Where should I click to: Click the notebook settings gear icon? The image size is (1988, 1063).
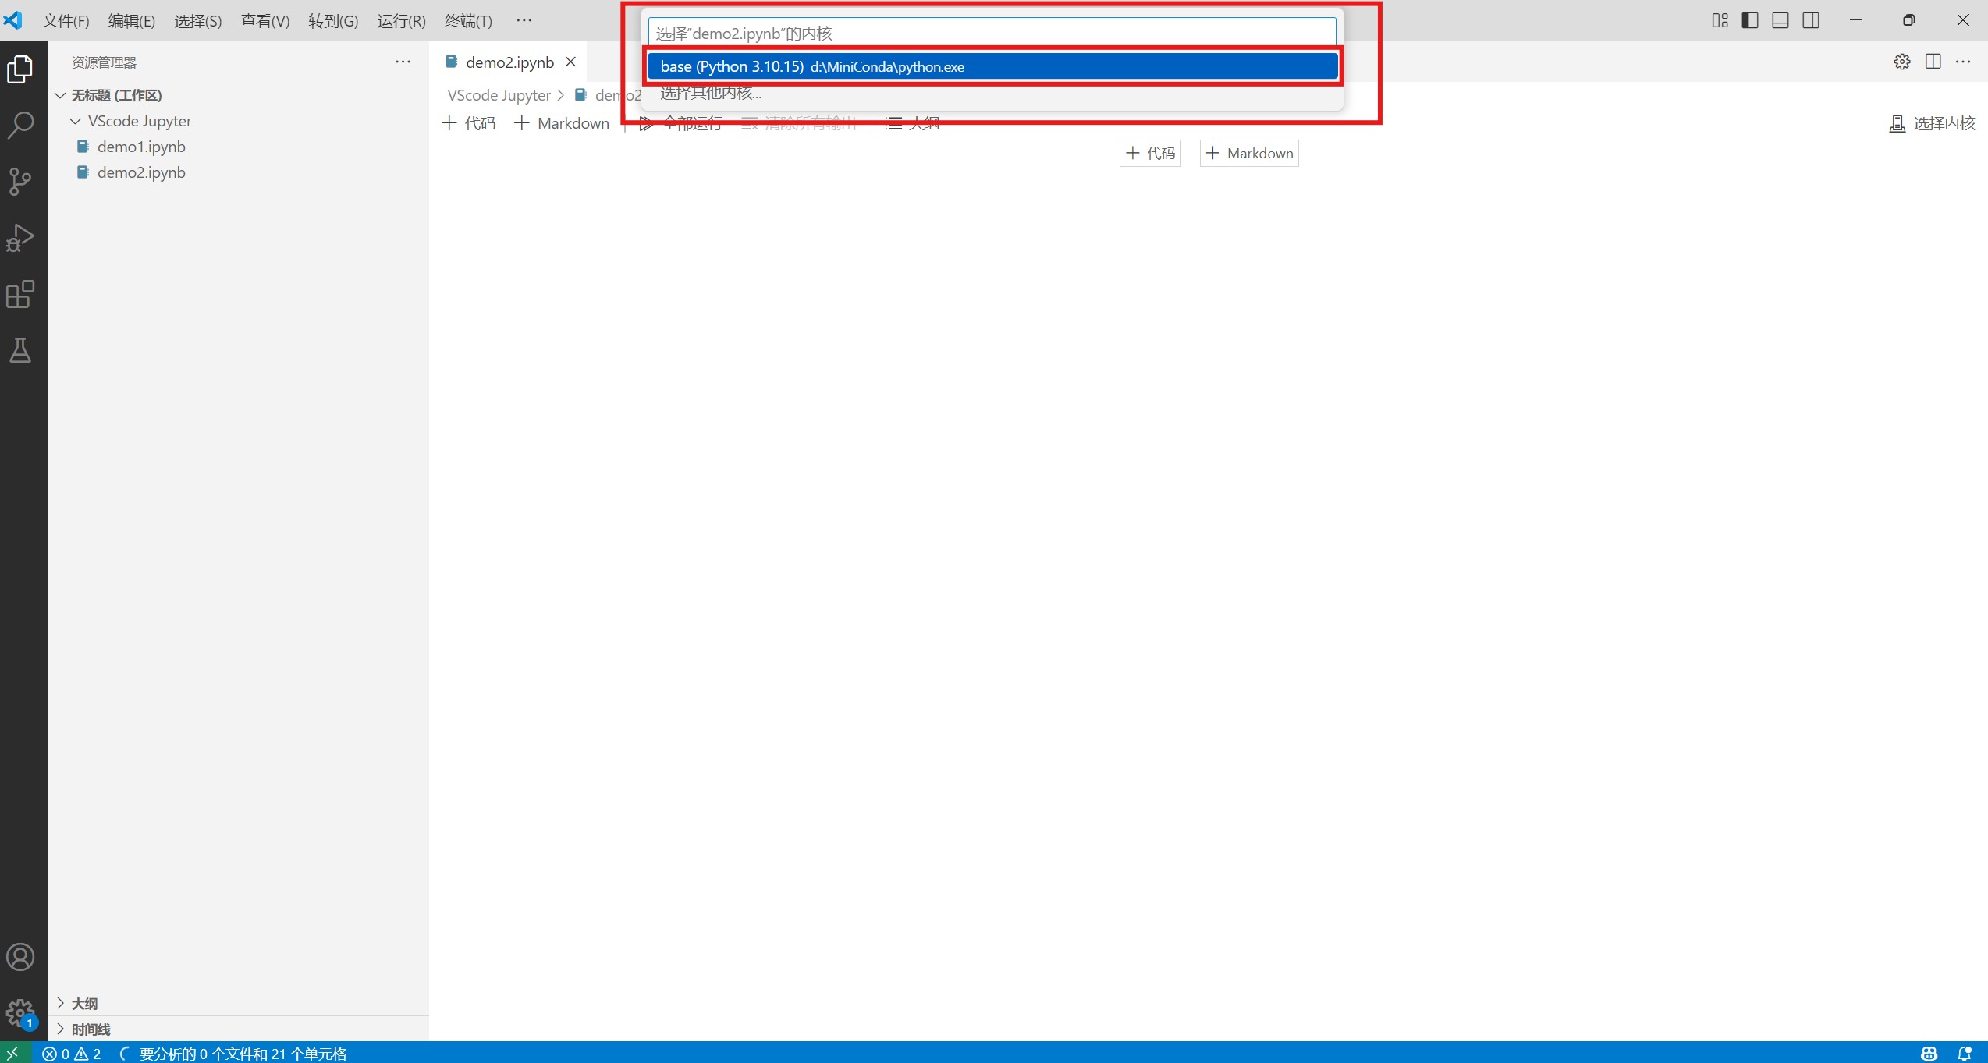point(1901,62)
